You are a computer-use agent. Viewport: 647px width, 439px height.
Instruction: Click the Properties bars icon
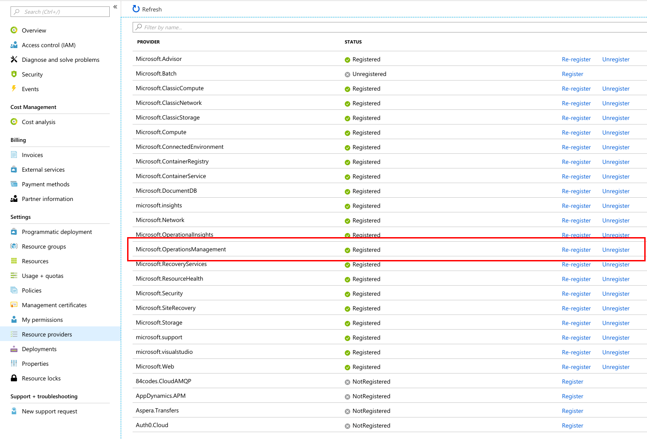pos(14,363)
